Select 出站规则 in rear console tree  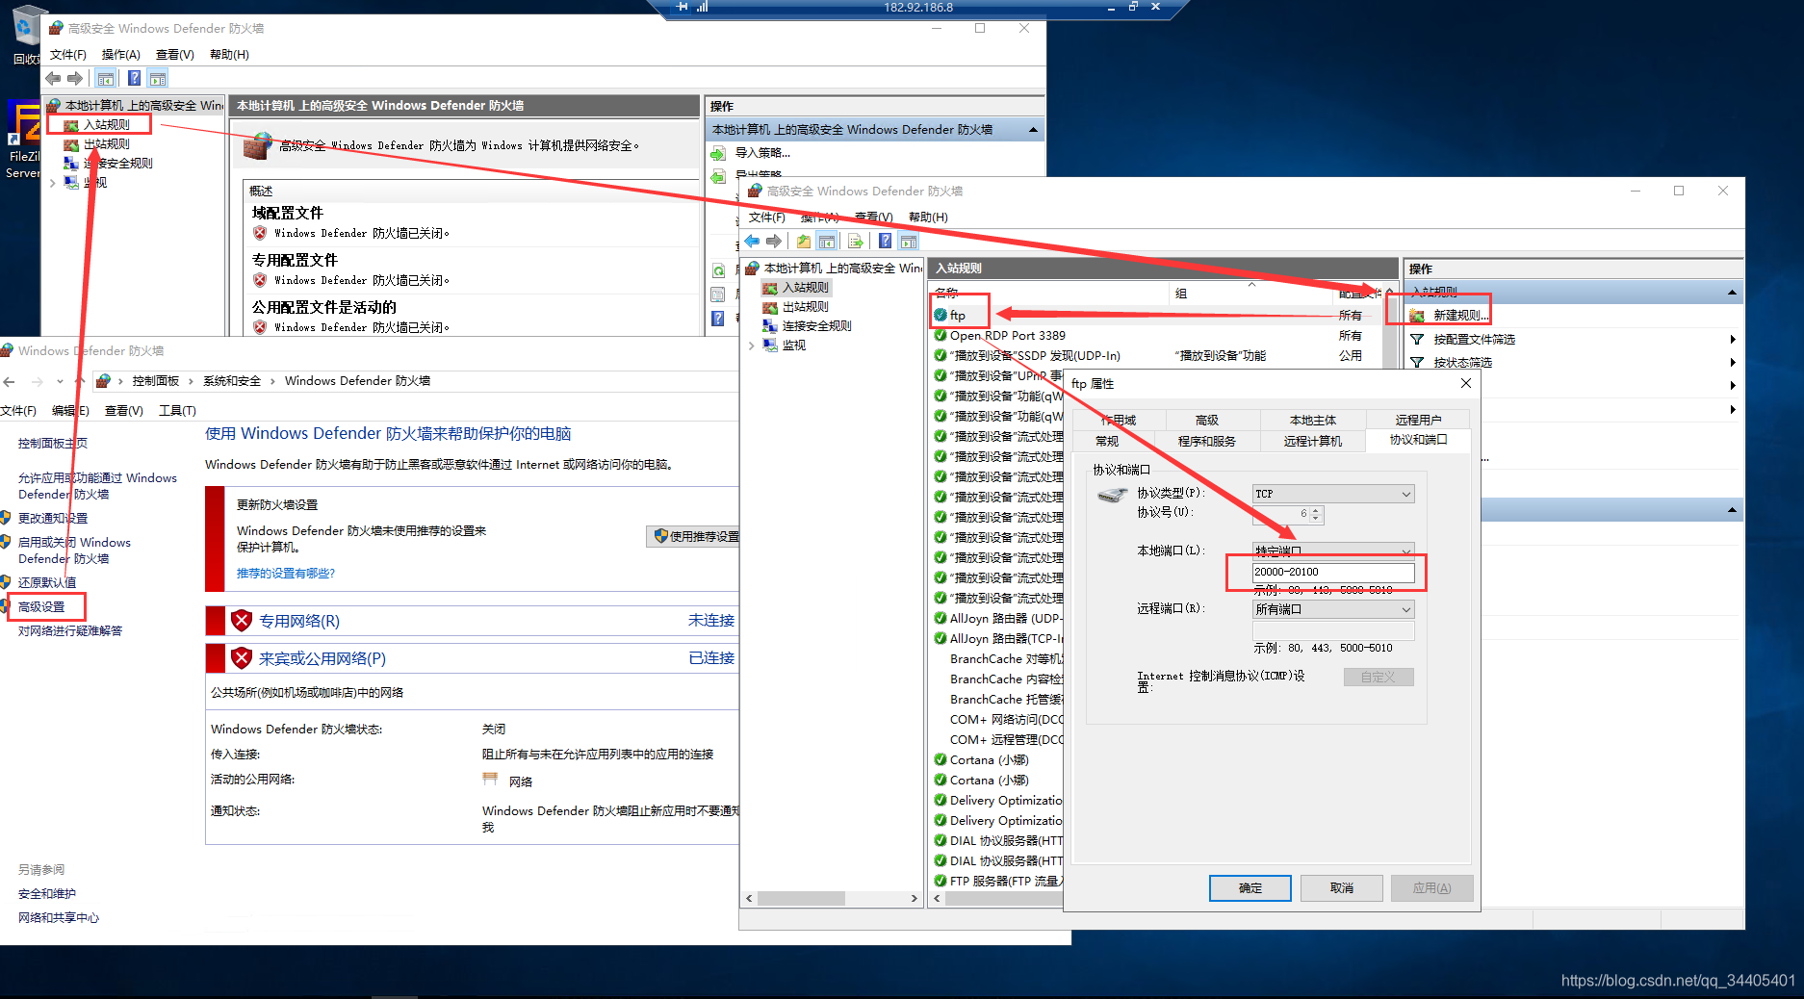coord(106,144)
